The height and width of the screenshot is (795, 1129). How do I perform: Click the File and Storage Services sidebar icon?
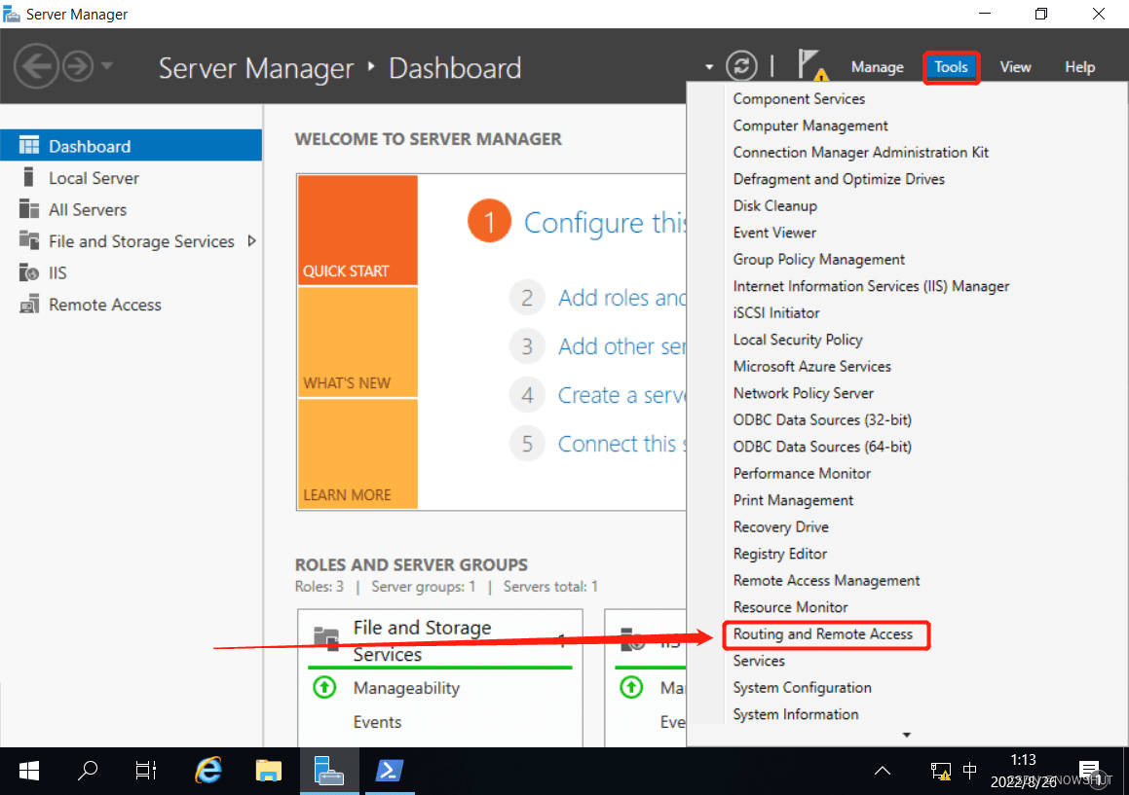pyautogui.click(x=29, y=239)
